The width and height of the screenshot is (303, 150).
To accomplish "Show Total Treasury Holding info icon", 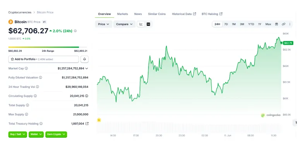I will point(41,124).
